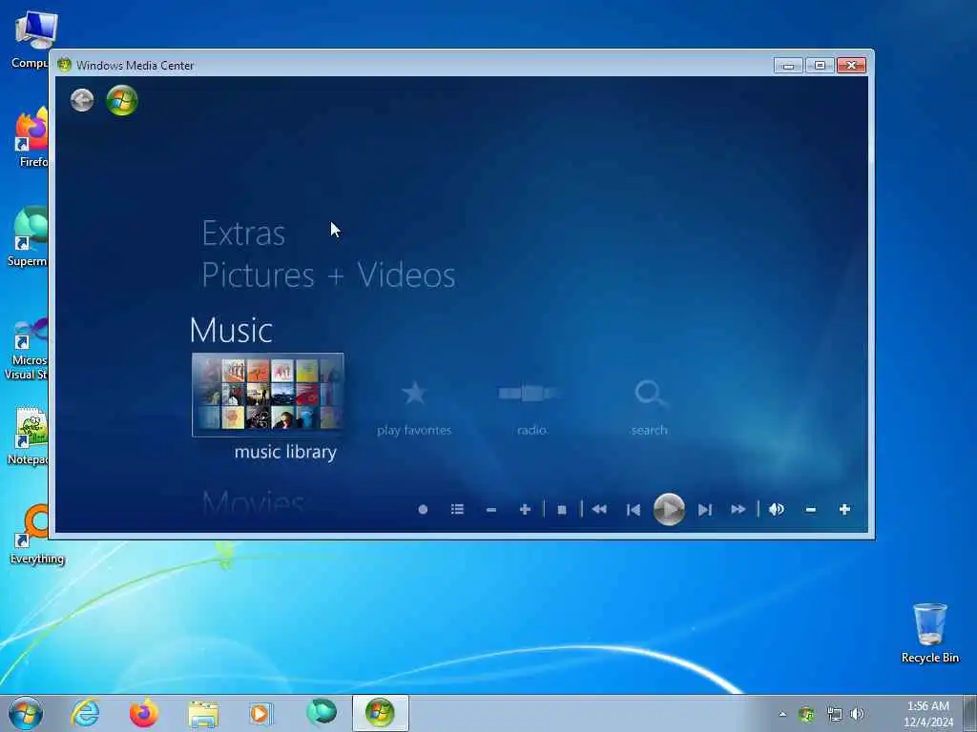Open the radio option
The height and width of the screenshot is (732, 977).
pyautogui.click(x=529, y=394)
